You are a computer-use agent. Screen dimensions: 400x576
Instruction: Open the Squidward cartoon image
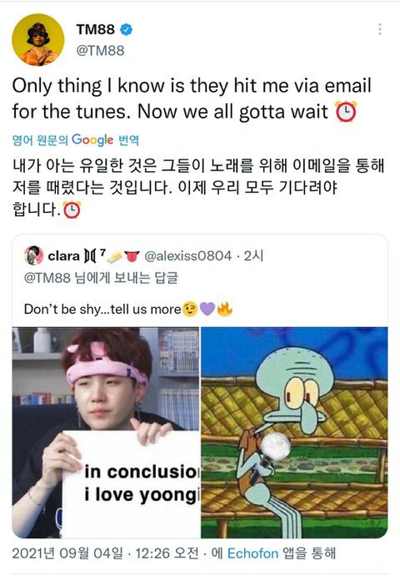(x=294, y=432)
